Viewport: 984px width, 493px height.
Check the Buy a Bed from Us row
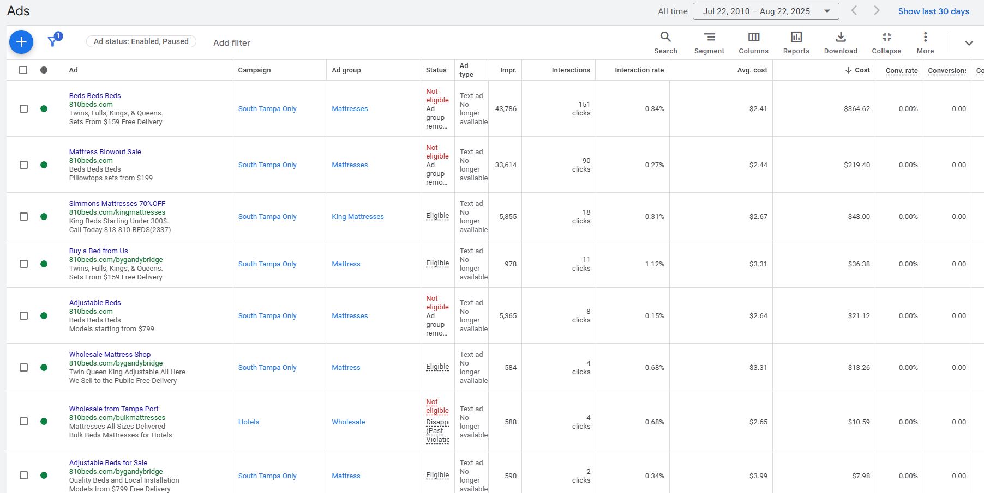click(23, 264)
